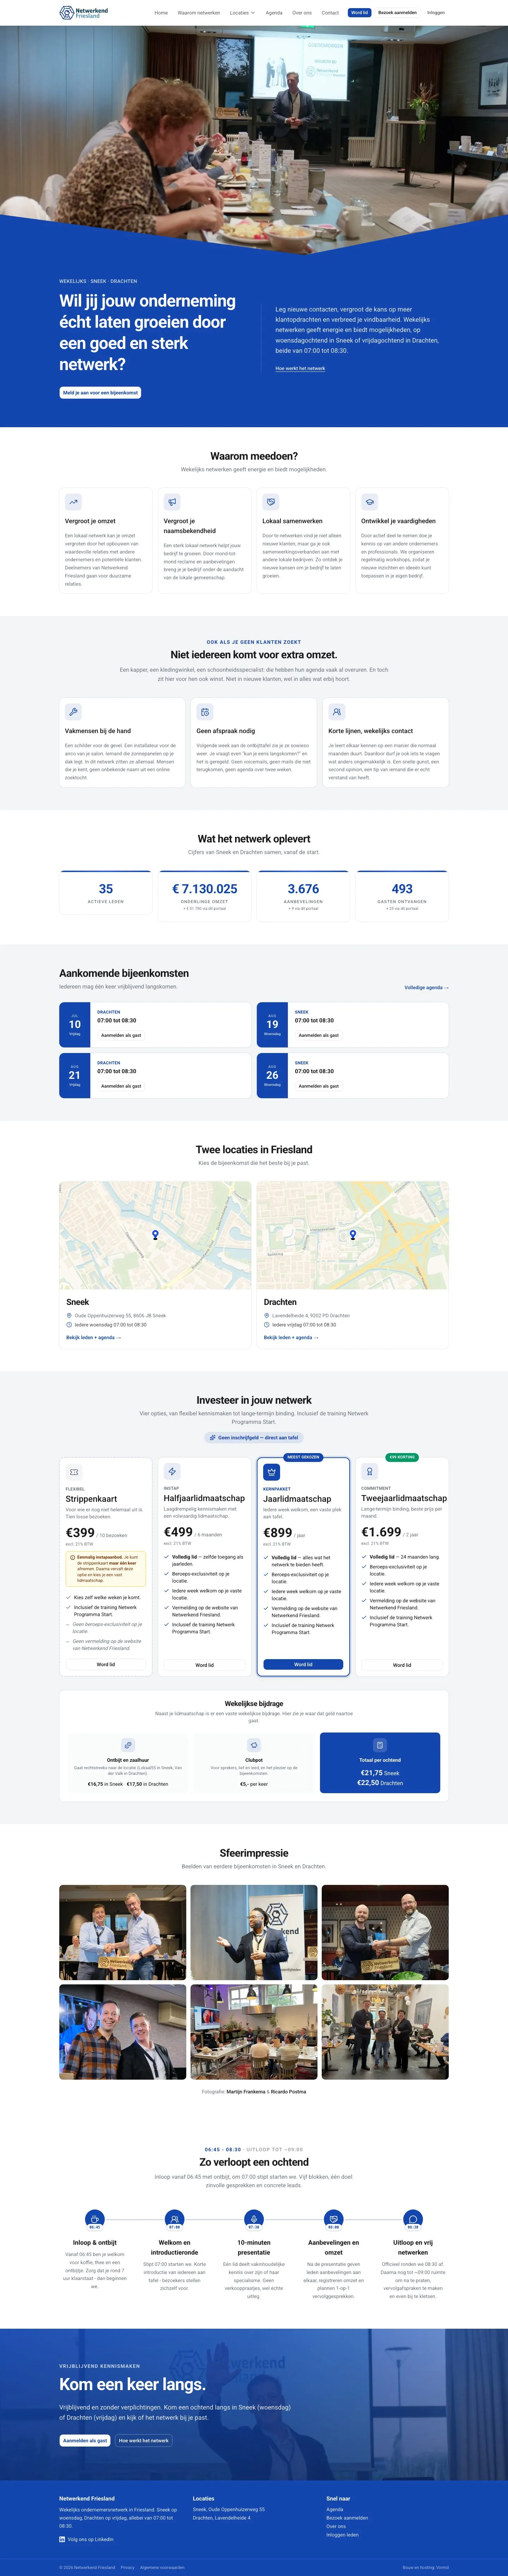Click Aanmelden als gast for Drachten 10
508x2576 pixels.
click(x=121, y=1035)
